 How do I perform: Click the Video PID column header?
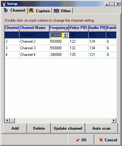78,28
